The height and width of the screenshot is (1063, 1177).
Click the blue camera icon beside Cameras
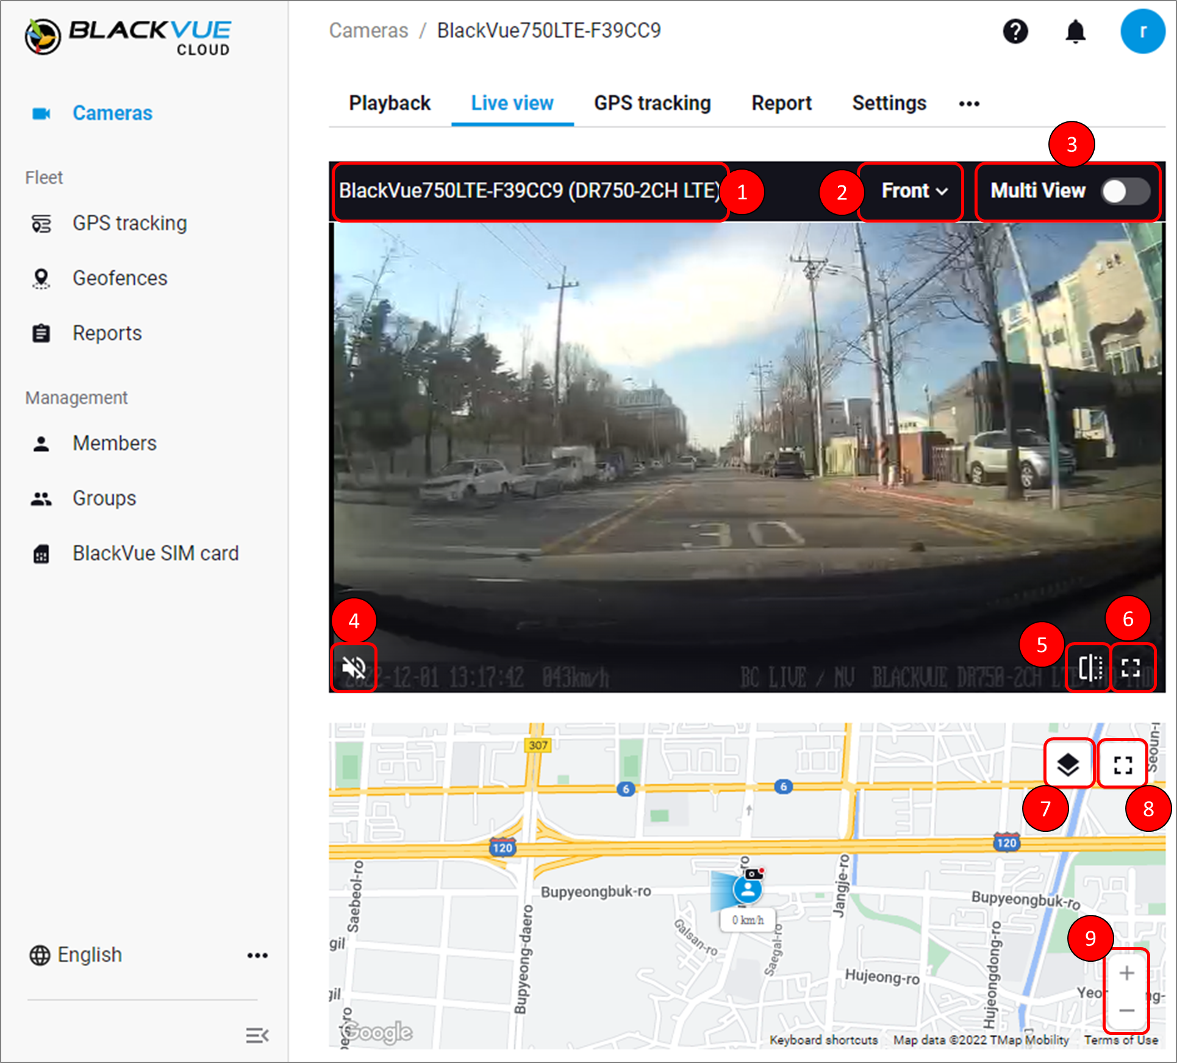pyautogui.click(x=41, y=113)
